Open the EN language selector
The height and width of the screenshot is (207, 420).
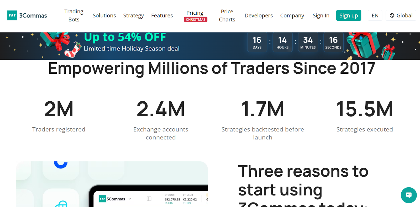pyautogui.click(x=375, y=15)
